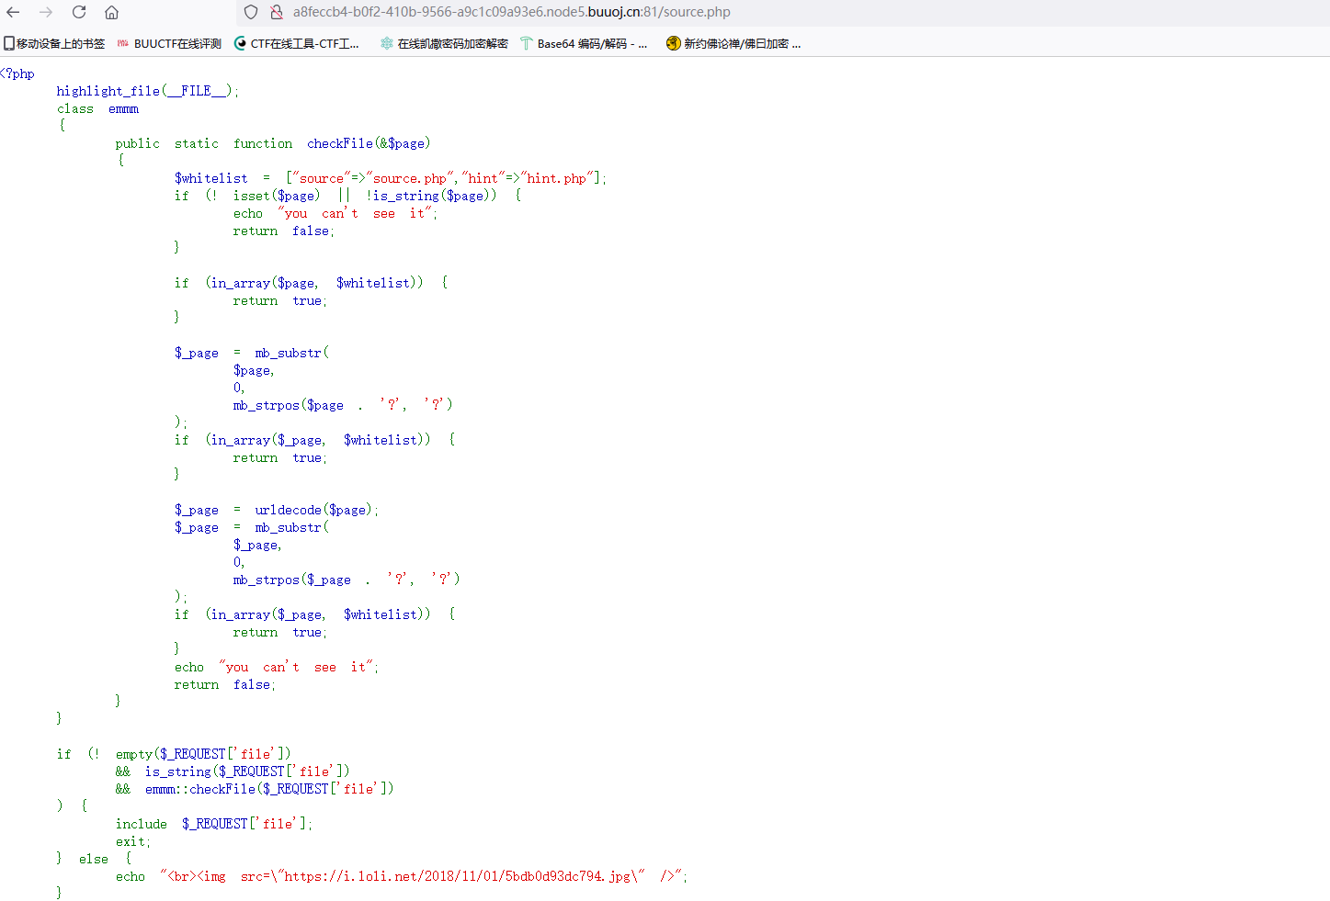This screenshot has width=1330, height=901.
Task: Open the BUUCTF在线评测 bookmark
Action: [169, 43]
